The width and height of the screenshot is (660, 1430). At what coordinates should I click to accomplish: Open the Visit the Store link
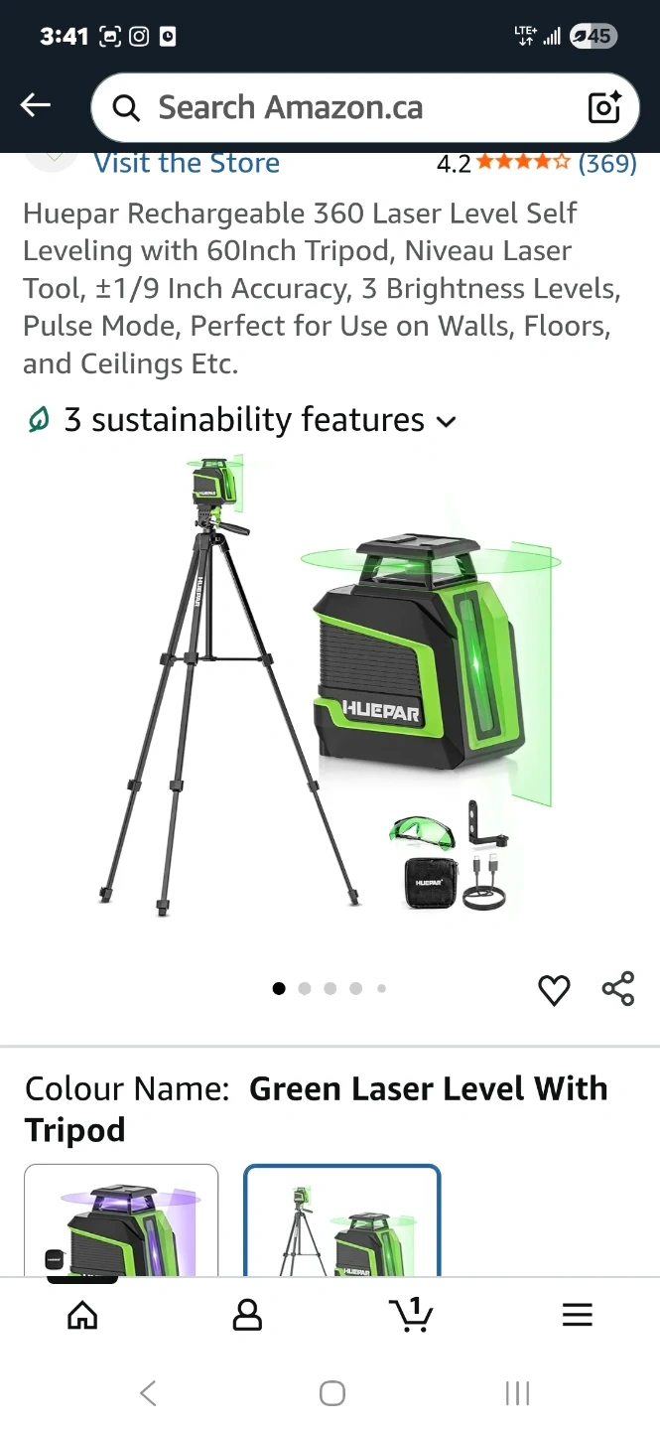click(187, 163)
